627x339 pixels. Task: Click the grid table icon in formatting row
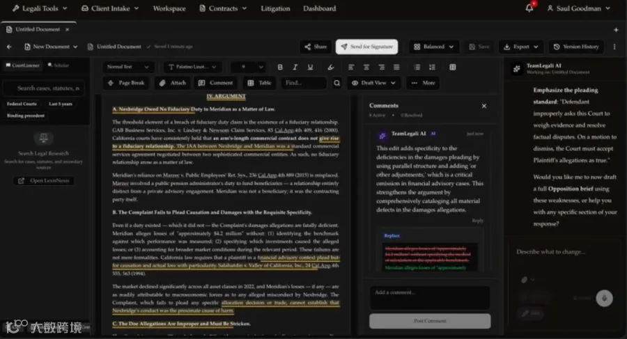(x=453, y=67)
